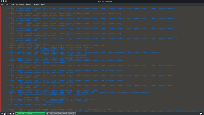Image resolution: width=204 pixels, height=115 pixels.
Task: Open the application launcher in taskbar
Action: coord(2,114)
